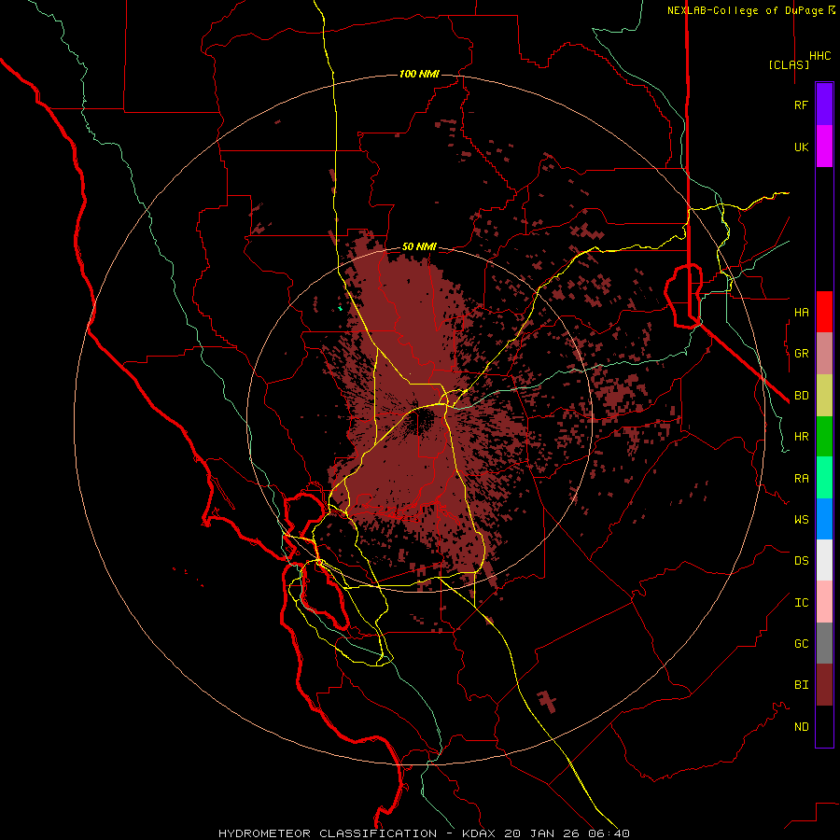Viewport: 840px width, 840px height.
Task: Click the ND black legend swatch
Action: click(x=824, y=726)
